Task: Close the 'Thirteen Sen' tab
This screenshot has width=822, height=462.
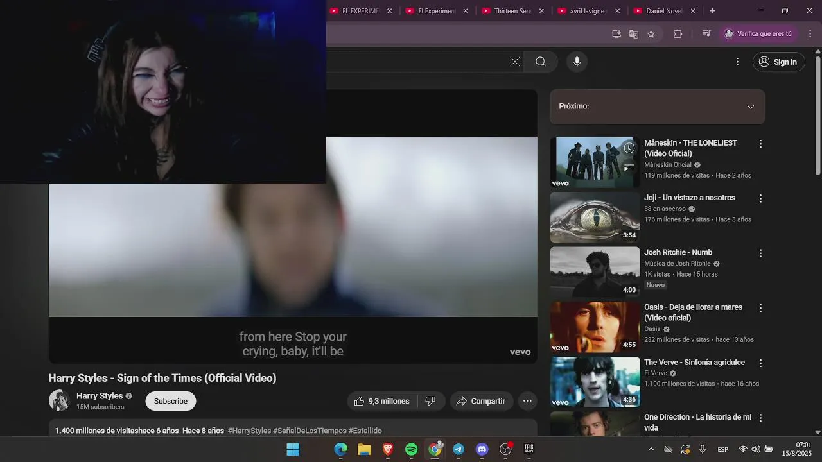Action: (541, 11)
